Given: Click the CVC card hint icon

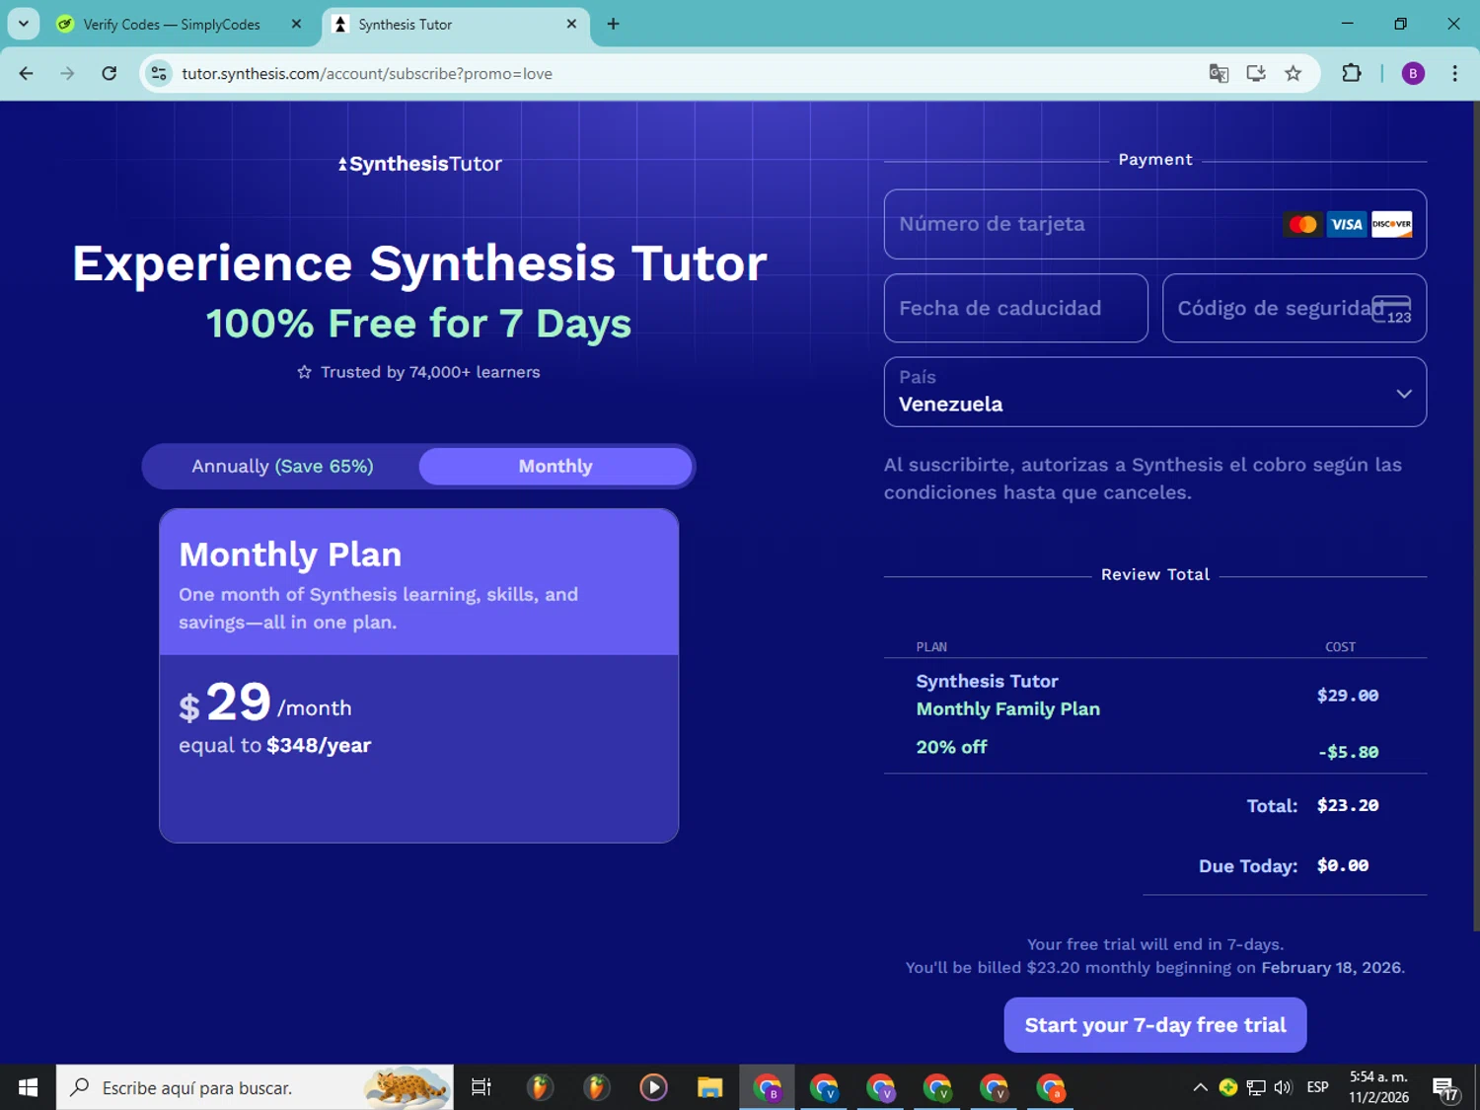Looking at the screenshot, I should (x=1392, y=310).
